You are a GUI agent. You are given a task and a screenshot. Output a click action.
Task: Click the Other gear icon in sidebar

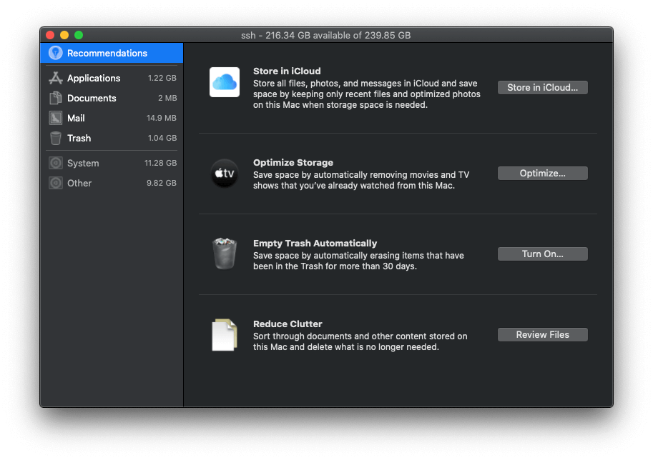55,183
